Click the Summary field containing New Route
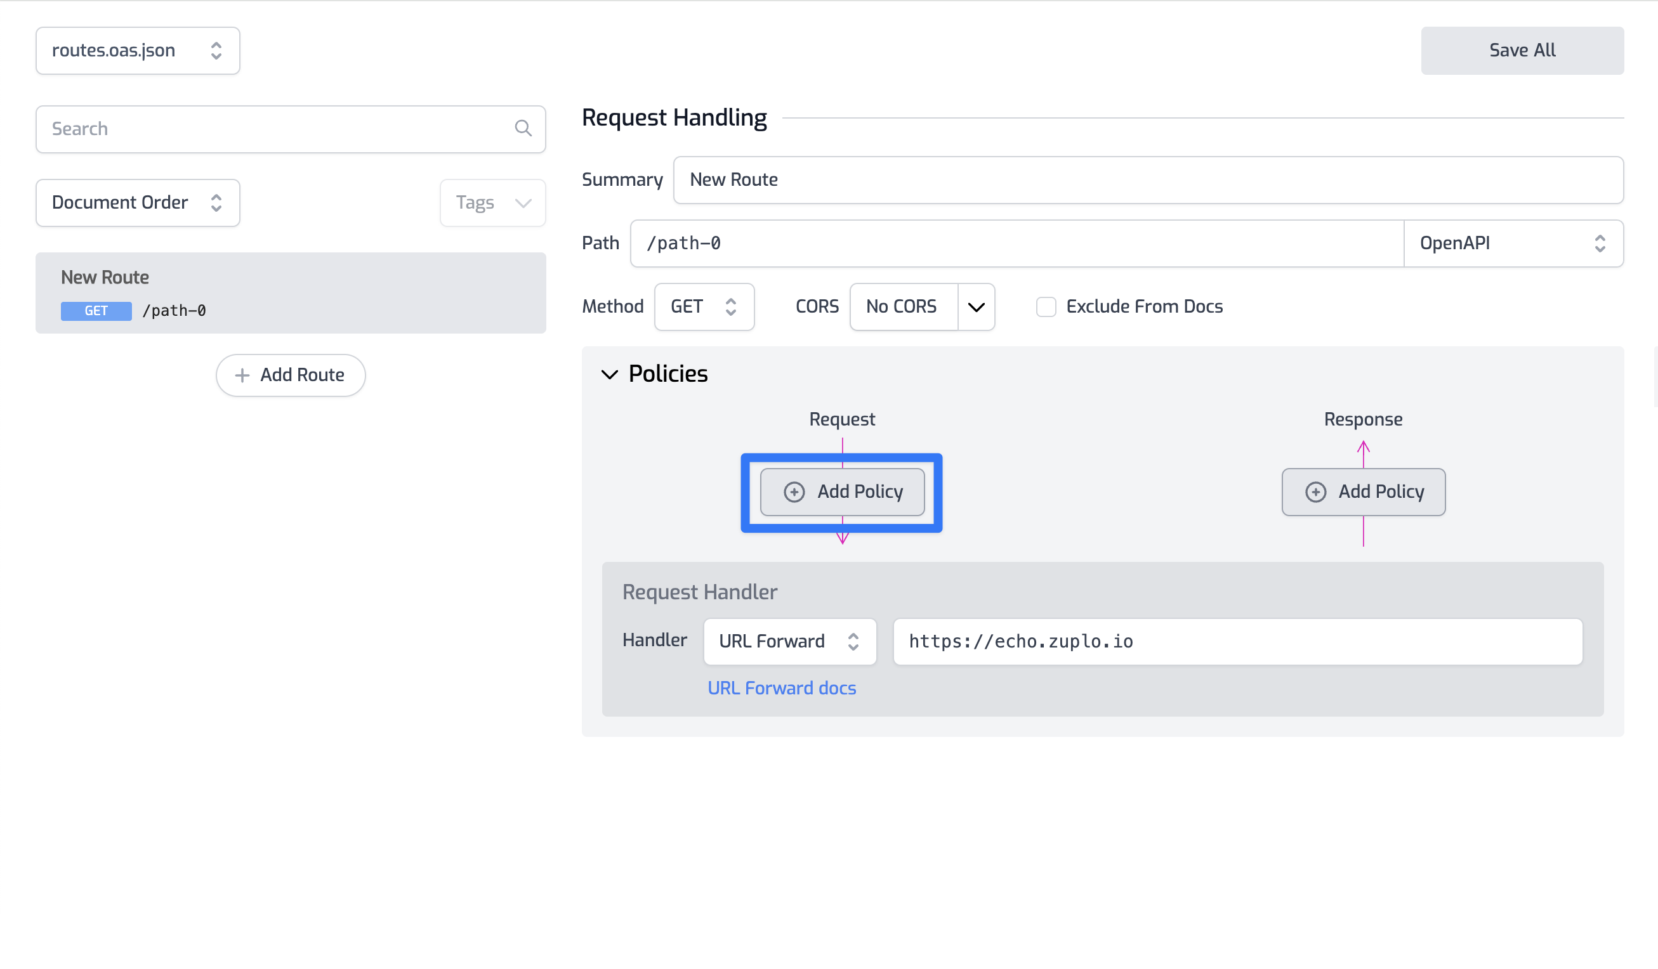 point(1148,180)
